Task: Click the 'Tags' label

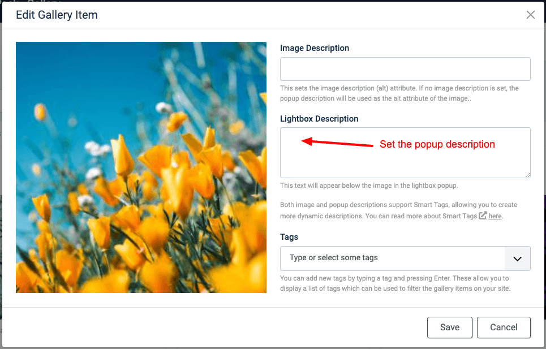Action: [x=289, y=237]
